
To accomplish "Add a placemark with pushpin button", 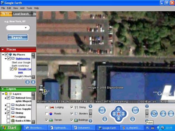I will [154, 114].
